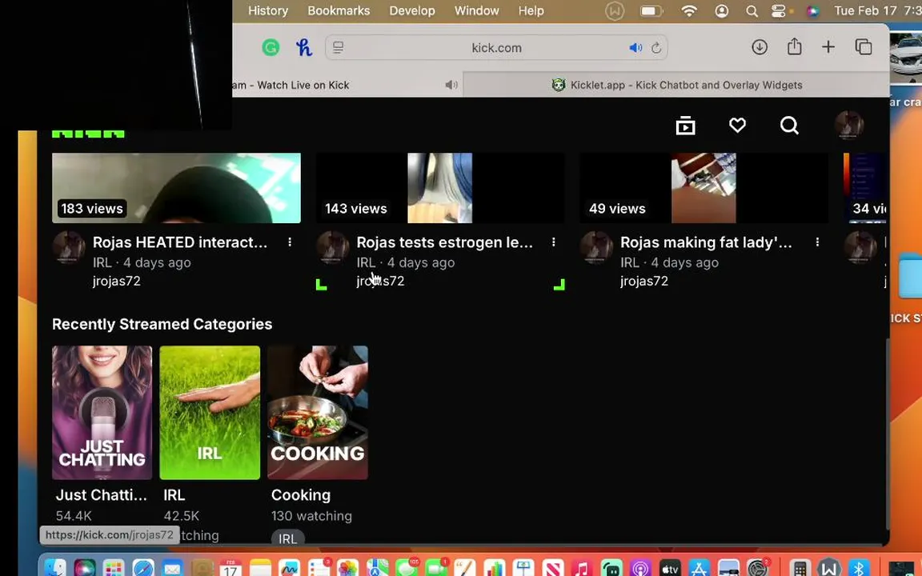Open the History menu
The height and width of the screenshot is (576, 922).
tap(267, 10)
